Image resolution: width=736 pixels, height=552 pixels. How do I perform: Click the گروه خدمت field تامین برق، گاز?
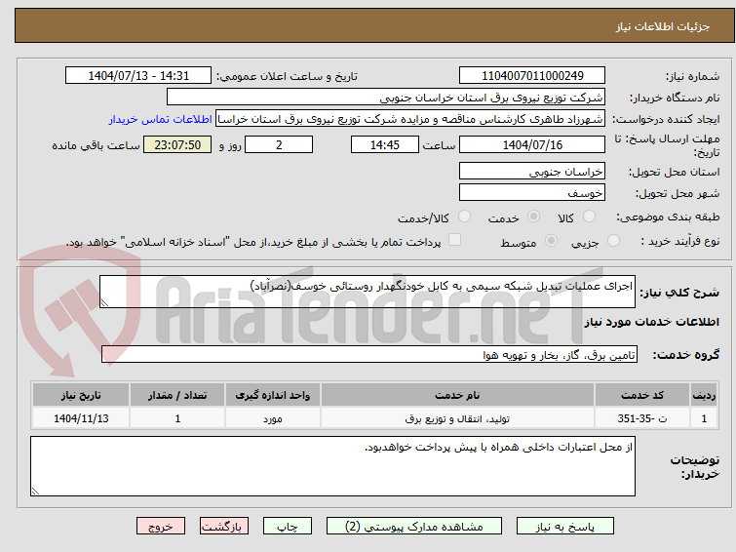(x=369, y=355)
